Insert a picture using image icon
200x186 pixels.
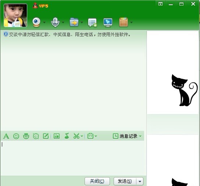[x=57, y=136]
